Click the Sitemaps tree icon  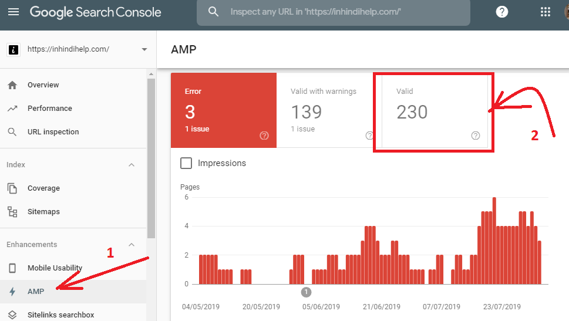pos(12,212)
